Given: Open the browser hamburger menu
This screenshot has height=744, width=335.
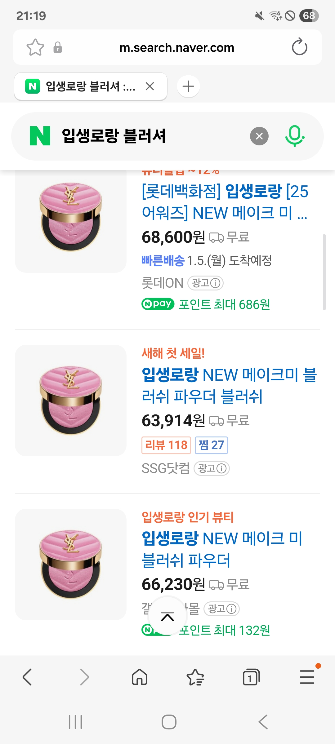Looking at the screenshot, I should point(307,677).
